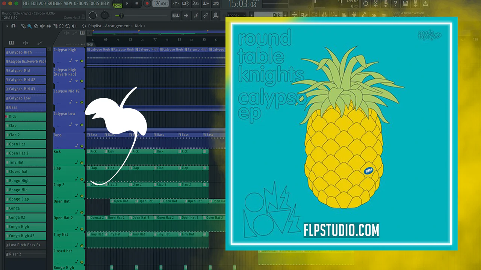Click the Stop button in the transport

136,4
